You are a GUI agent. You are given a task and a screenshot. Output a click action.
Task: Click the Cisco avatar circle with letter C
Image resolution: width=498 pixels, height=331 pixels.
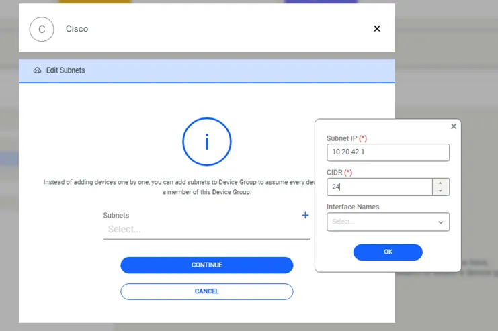(x=42, y=29)
